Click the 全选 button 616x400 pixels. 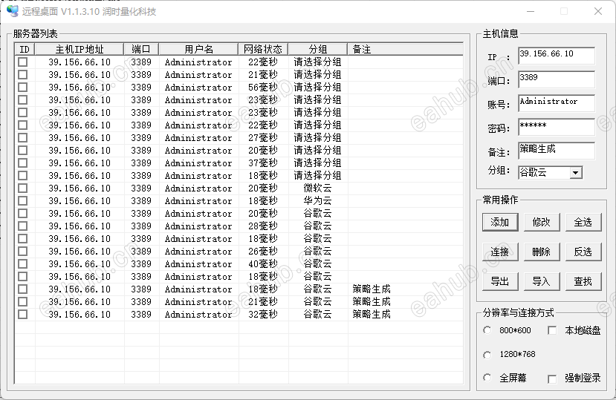[x=583, y=222]
